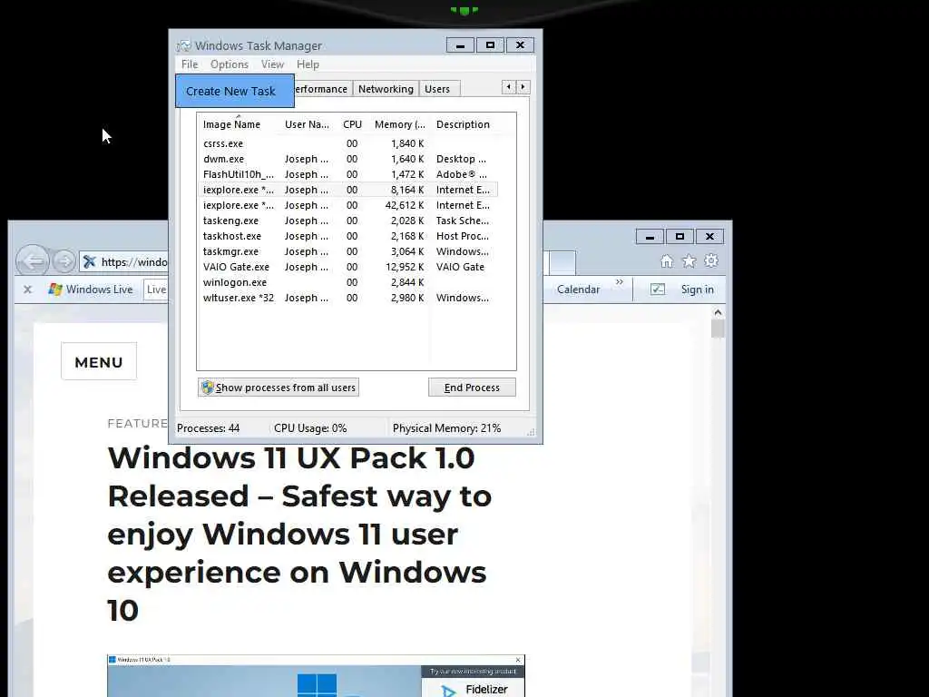Screen dimensions: 929x697
Task: Click the browser vertical scrollbar thumb
Action: coord(718,329)
